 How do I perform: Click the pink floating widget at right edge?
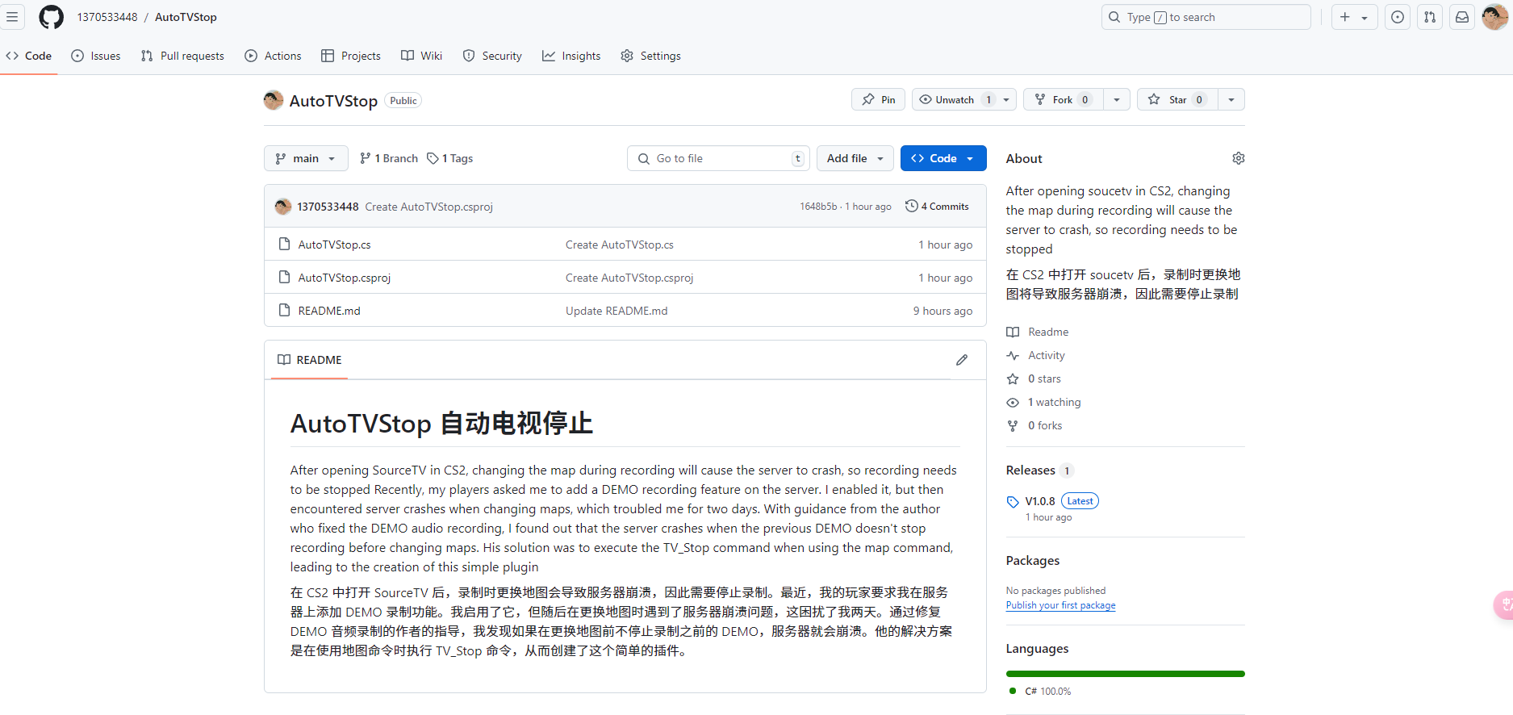(x=1504, y=604)
